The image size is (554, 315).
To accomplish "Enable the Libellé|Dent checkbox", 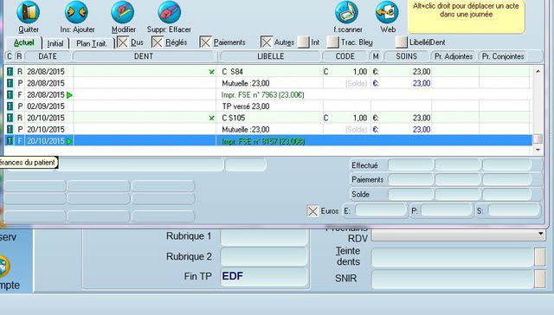I will pos(402,42).
